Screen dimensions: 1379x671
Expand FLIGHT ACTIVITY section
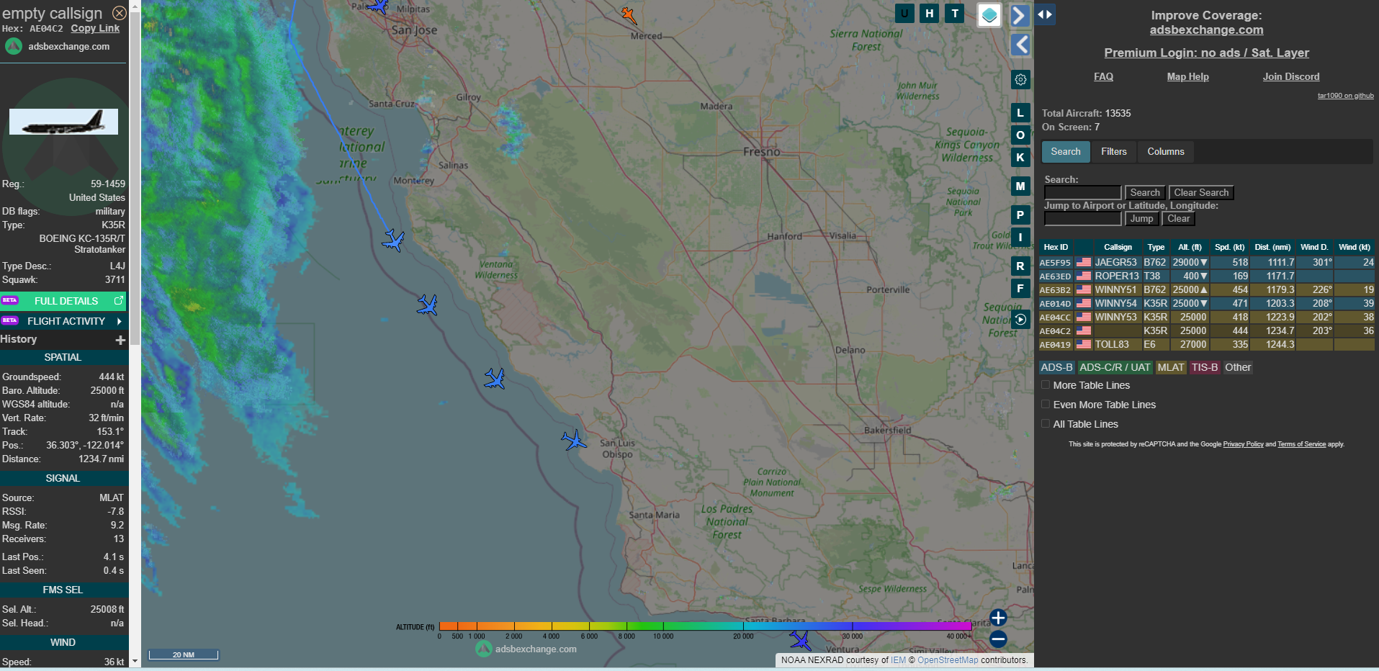coord(63,321)
